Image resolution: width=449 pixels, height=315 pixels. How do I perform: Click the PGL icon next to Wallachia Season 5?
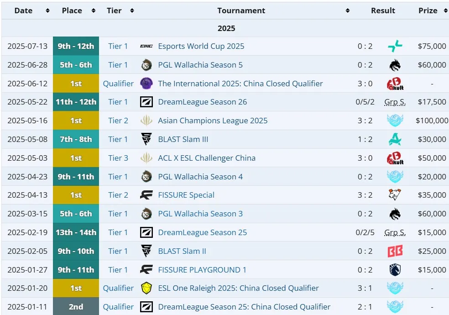(x=146, y=65)
